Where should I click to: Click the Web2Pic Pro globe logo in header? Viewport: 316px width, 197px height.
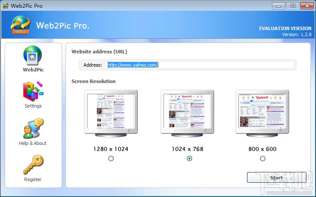[20, 25]
